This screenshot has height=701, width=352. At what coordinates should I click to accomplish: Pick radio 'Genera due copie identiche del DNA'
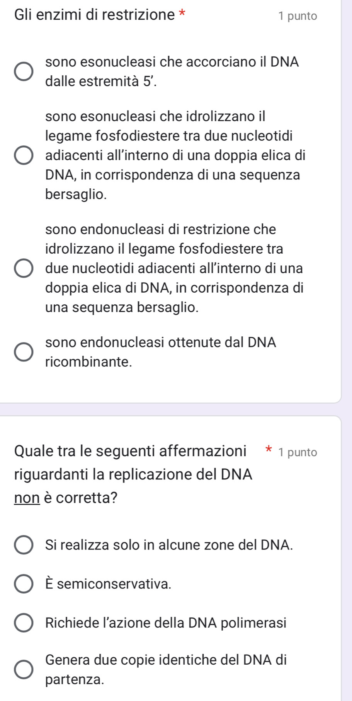[x=24, y=670]
